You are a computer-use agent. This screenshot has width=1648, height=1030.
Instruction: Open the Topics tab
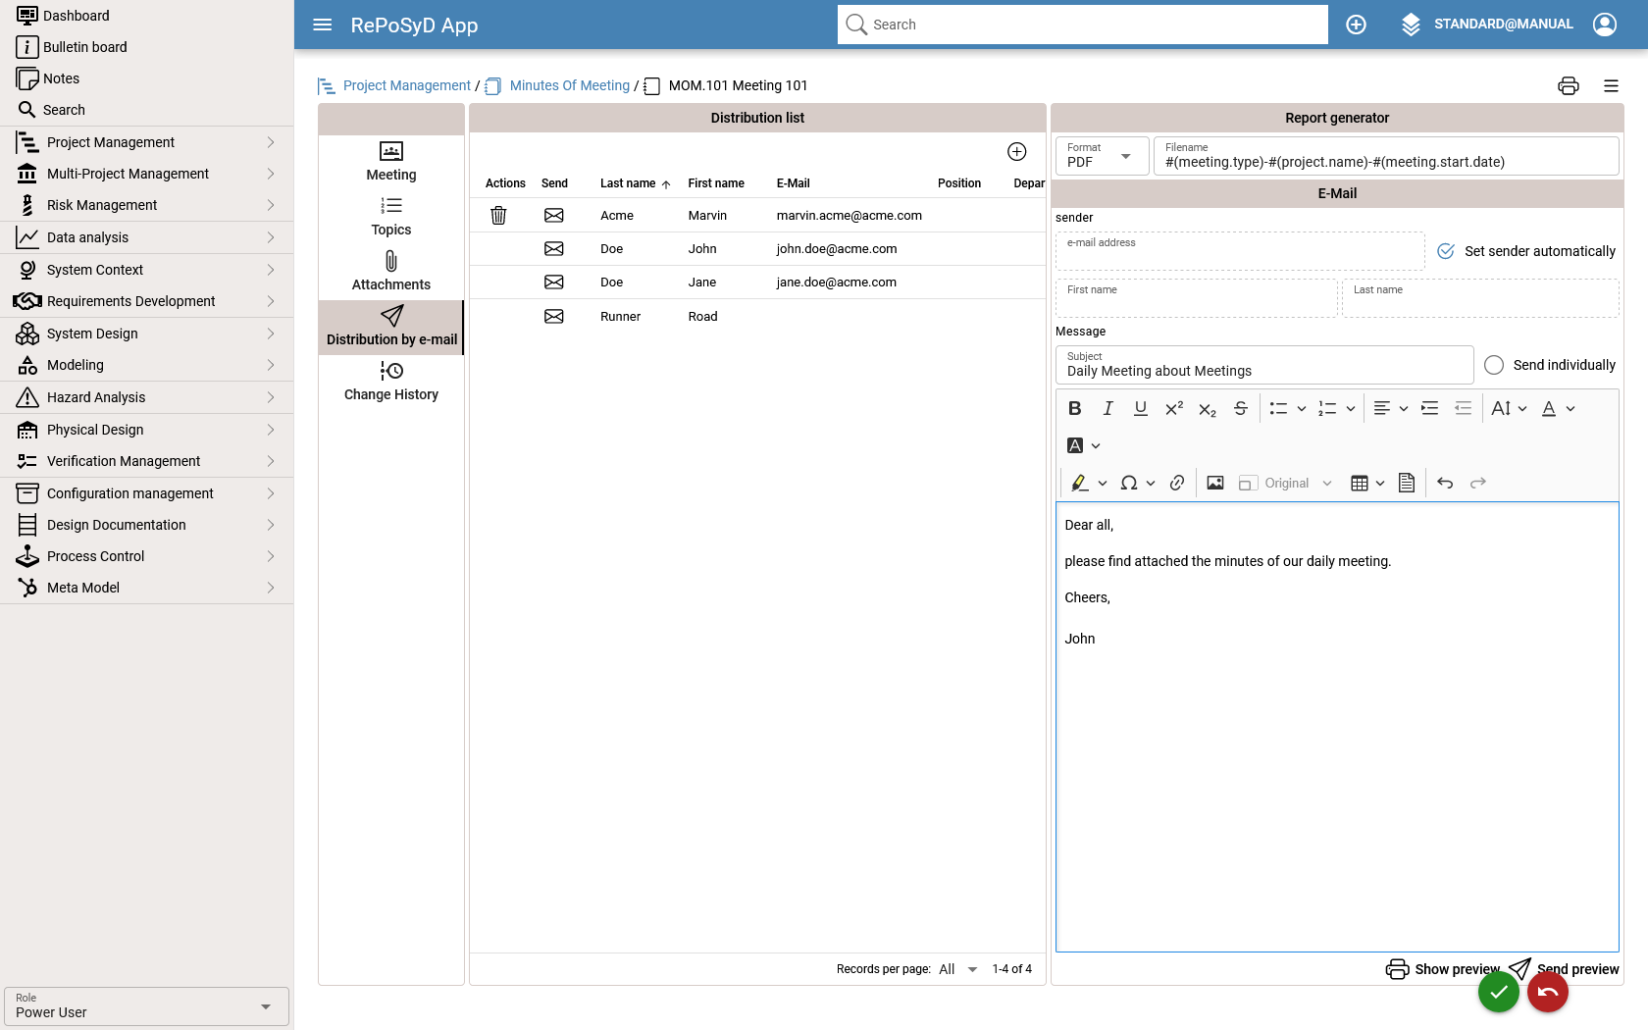(391, 218)
